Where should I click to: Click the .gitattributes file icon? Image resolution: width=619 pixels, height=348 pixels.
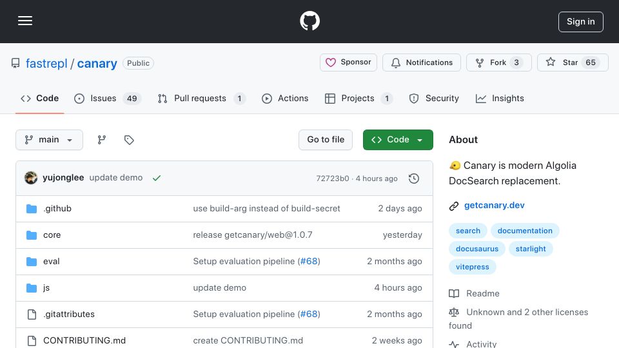pyautogui.click(x=32, y=314)
